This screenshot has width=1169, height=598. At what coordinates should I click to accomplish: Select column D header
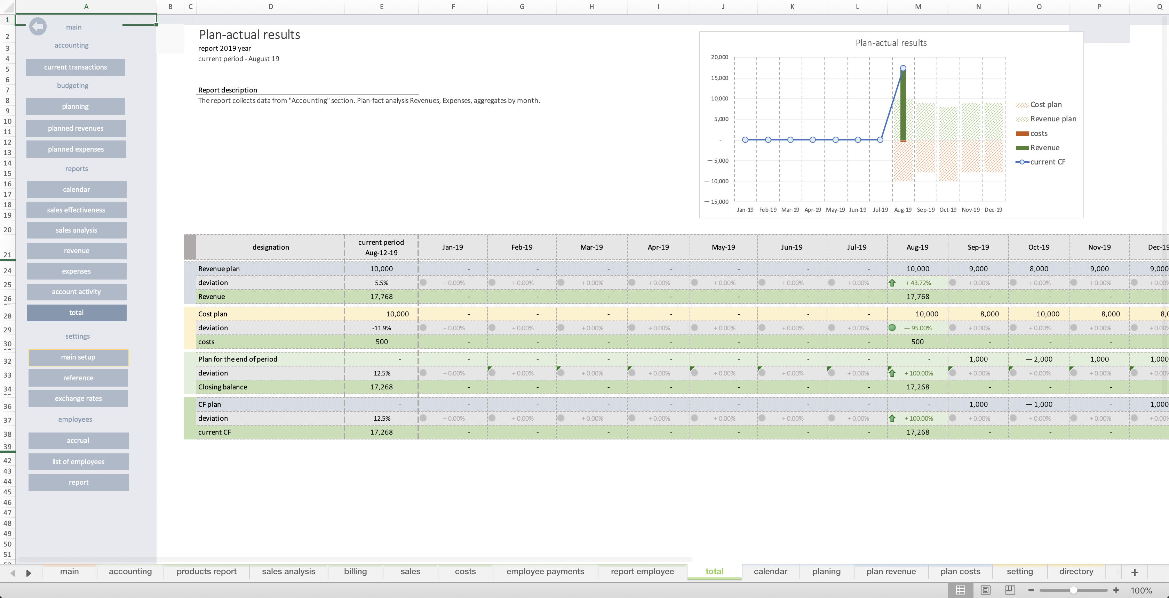270,7
